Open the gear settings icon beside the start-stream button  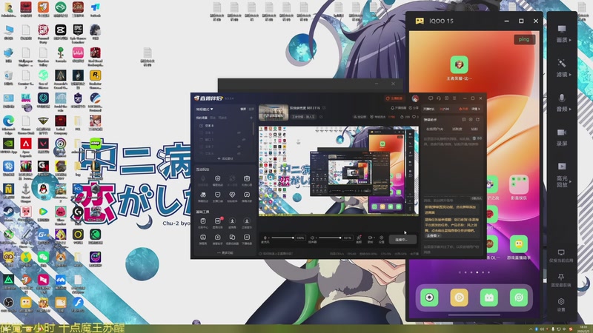point(381,238)
